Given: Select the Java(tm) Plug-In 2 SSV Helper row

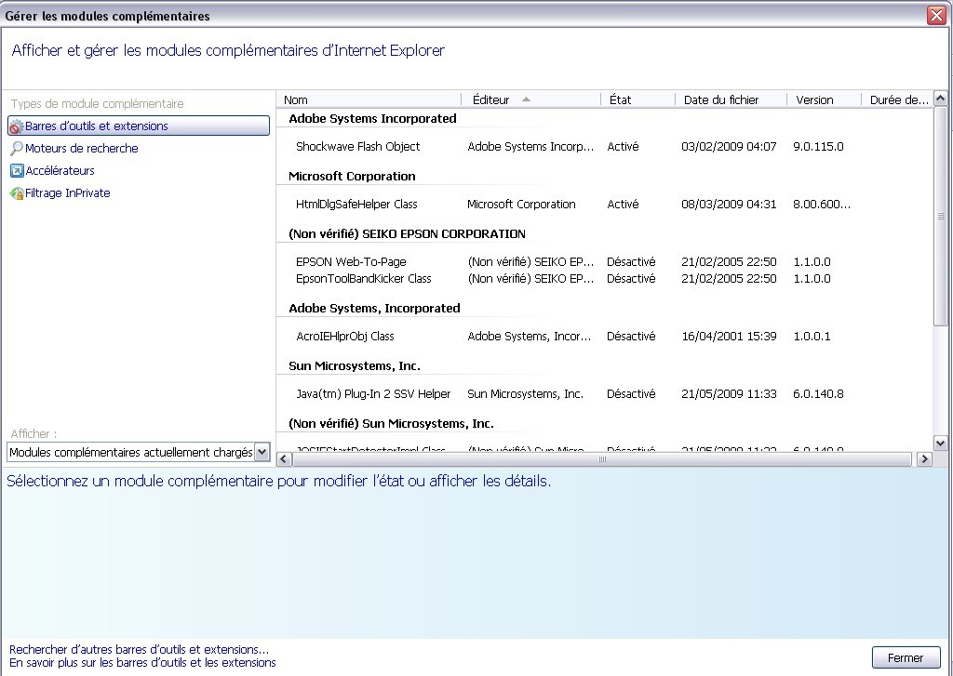Looking at the screenshot, I should click(x=604, y=393).
